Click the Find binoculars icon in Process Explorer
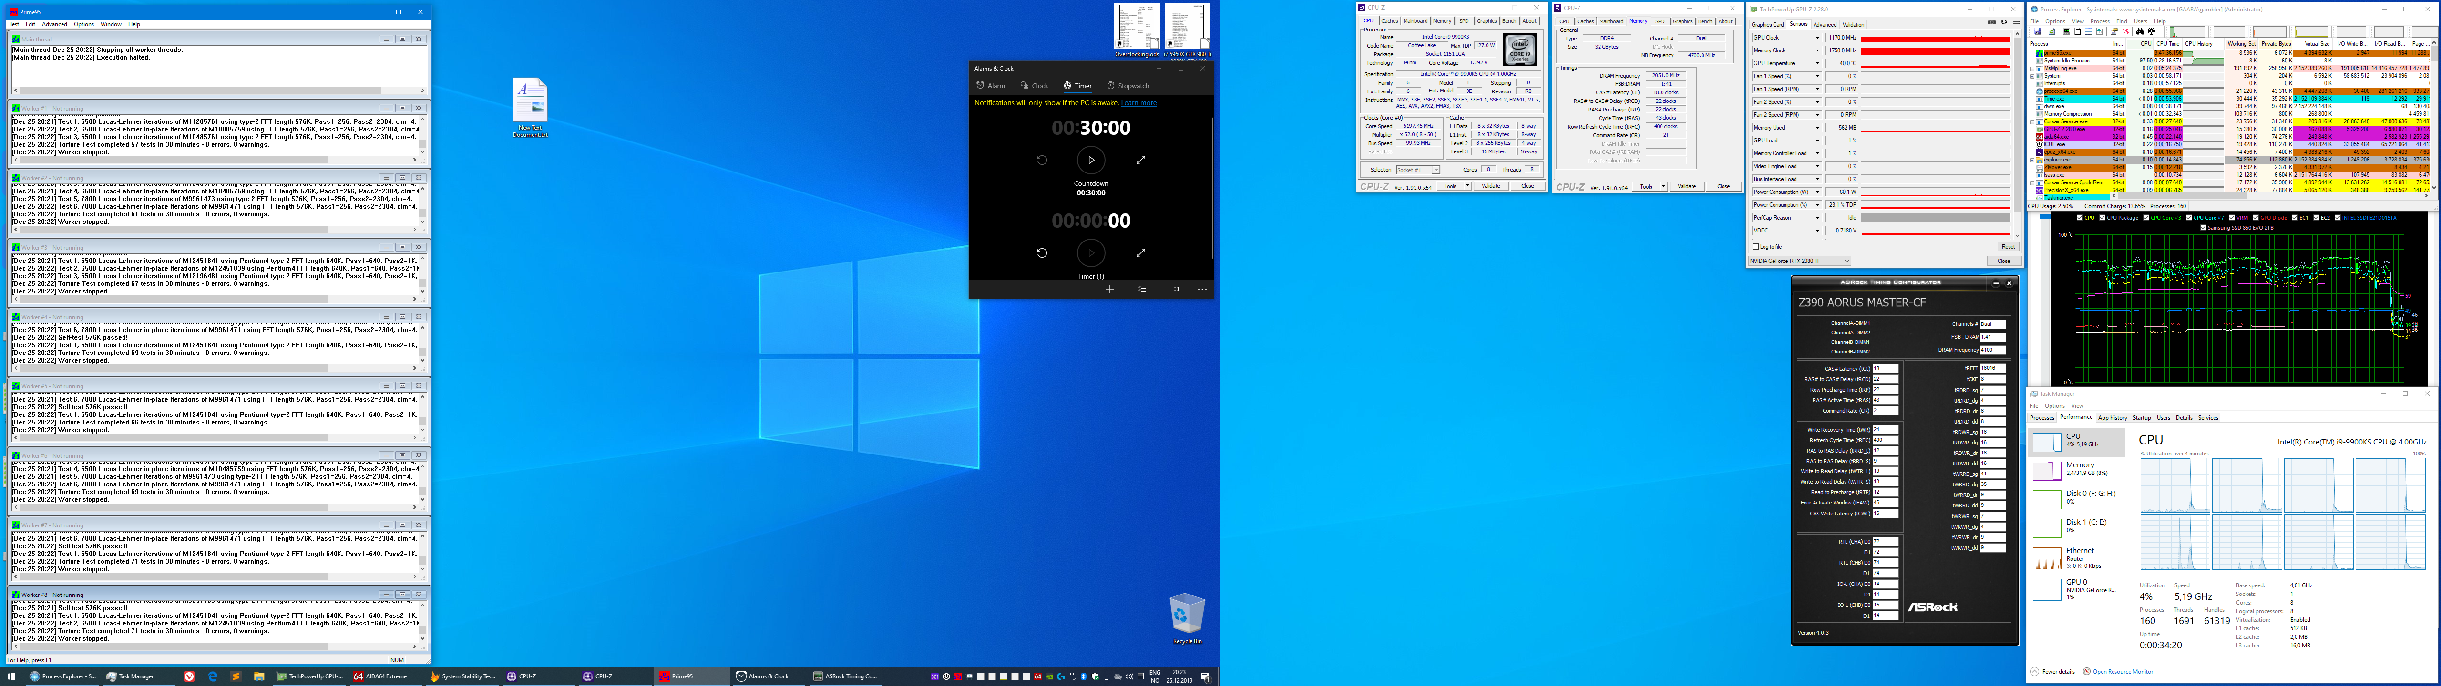Image resolution: width=2441 pixels, height=686 pixels. [2140, 31]
